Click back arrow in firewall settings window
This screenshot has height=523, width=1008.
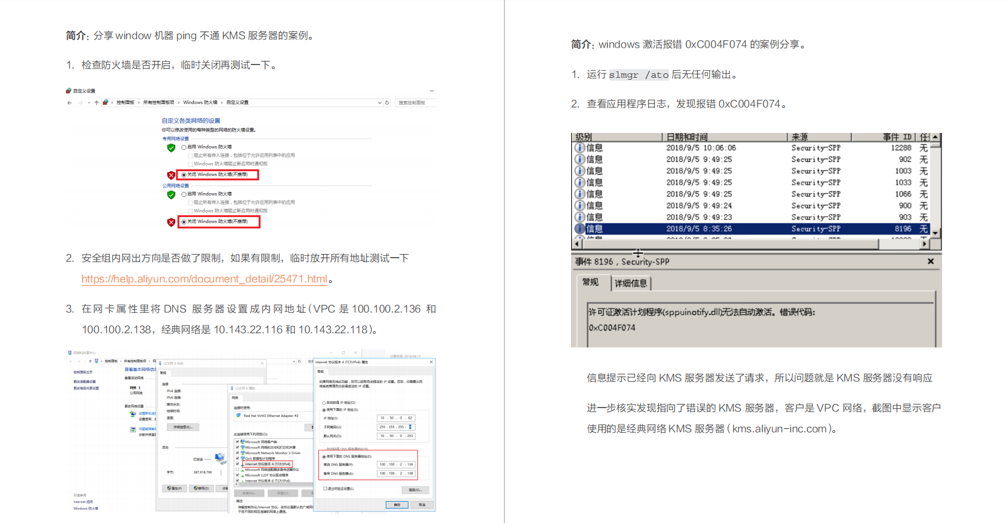coord(69,103)
